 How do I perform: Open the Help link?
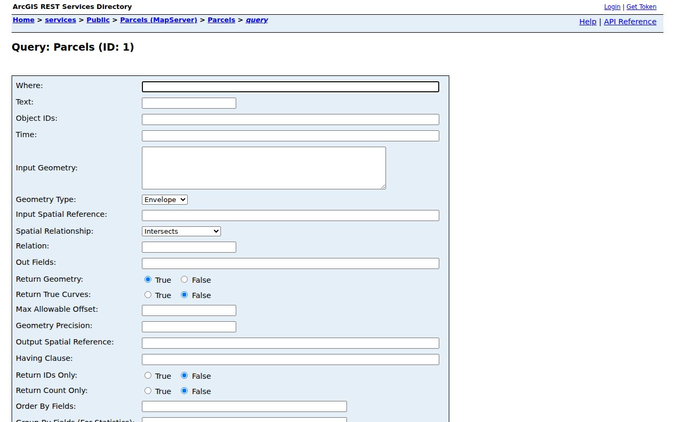coord(587,22)
